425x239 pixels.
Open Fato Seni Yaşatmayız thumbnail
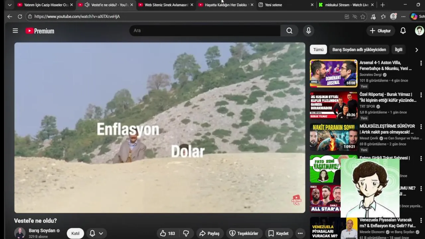325,169
